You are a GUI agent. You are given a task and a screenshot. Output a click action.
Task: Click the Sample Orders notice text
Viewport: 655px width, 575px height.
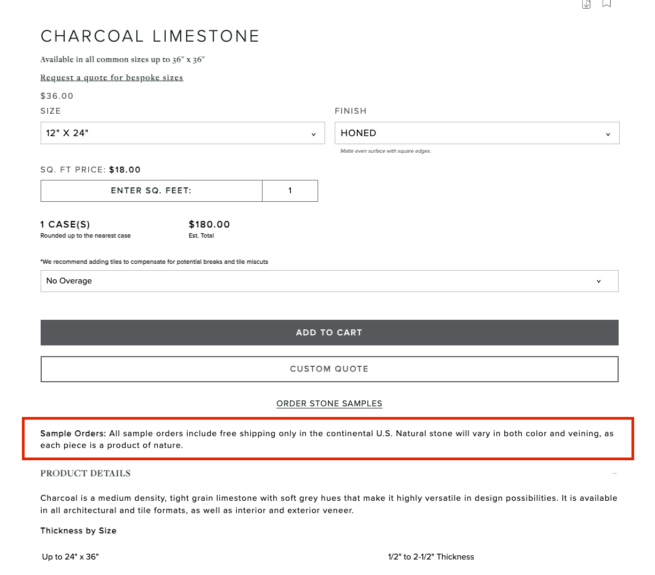(327, 439)
